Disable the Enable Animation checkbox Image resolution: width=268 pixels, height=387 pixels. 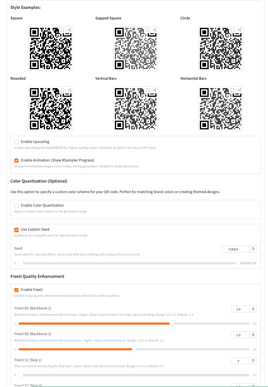[x=16, y=160]
